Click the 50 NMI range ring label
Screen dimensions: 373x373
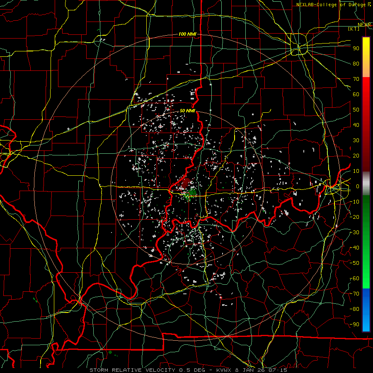click(187, 111)
